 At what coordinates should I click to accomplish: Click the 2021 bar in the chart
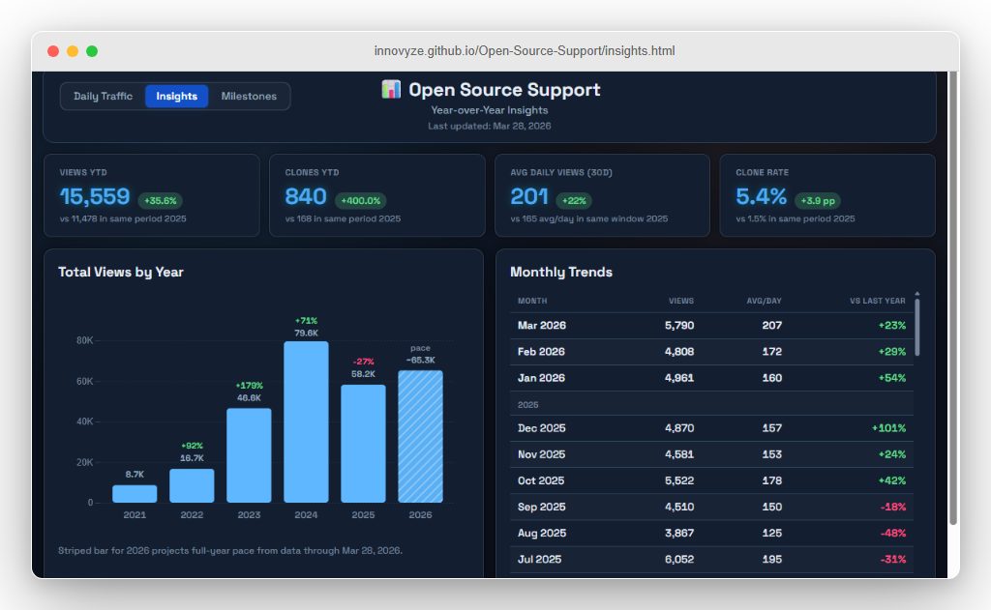(x=135, y=494)
